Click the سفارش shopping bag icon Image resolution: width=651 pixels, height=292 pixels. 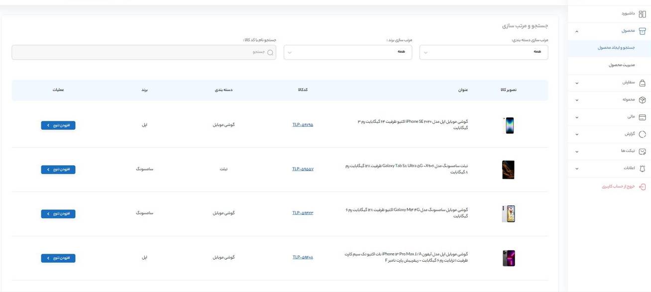pyautogui.click(x=642, y=83)
